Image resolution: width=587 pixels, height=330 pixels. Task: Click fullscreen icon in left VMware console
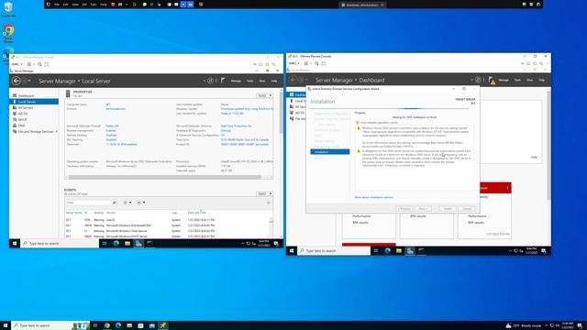pos(47,64)
